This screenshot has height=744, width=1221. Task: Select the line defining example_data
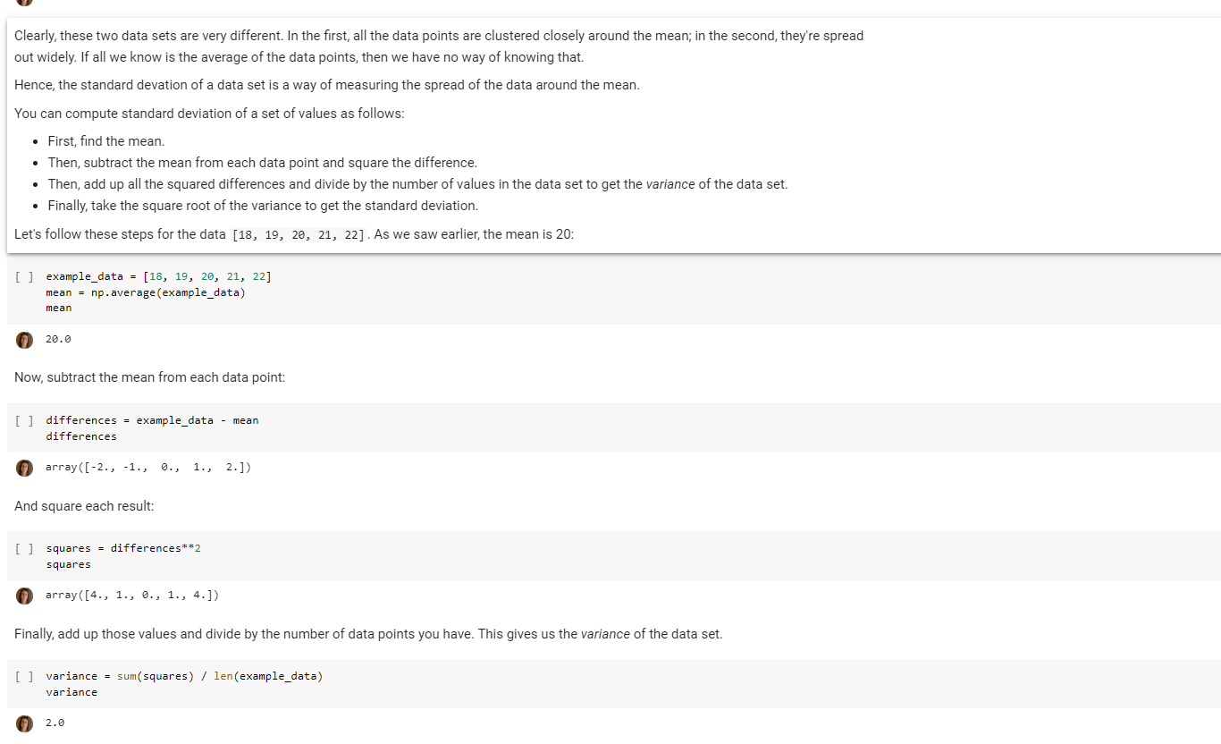coord(159,276)
